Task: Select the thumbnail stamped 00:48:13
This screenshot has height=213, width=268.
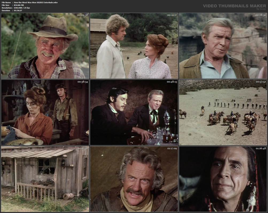Action: (x=134, y=112)
